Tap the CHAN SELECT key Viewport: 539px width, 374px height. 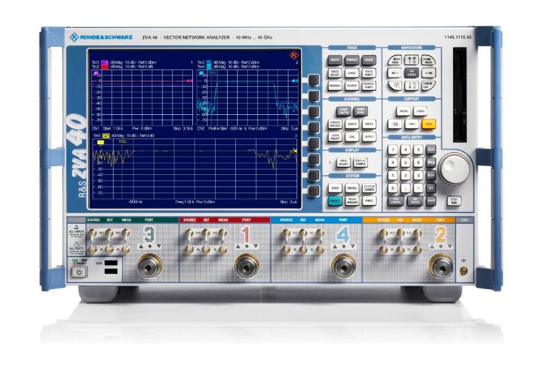335,137
